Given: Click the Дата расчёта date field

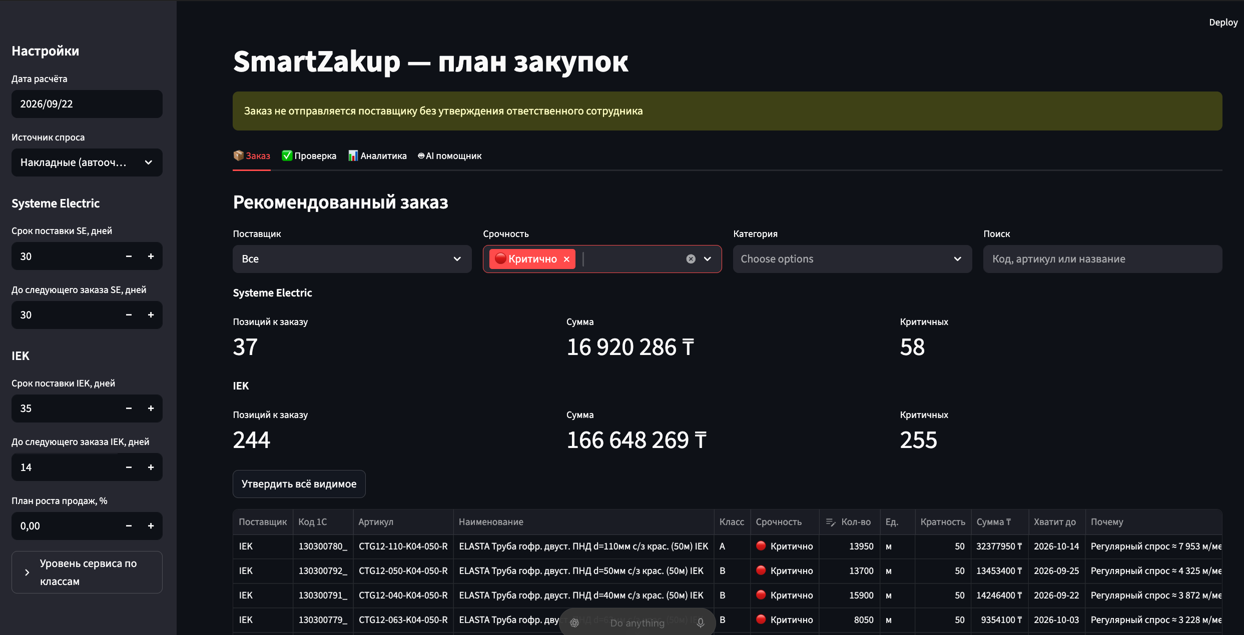Looking at the screenshot, I should pyautogui.click(x=87, y=104).
